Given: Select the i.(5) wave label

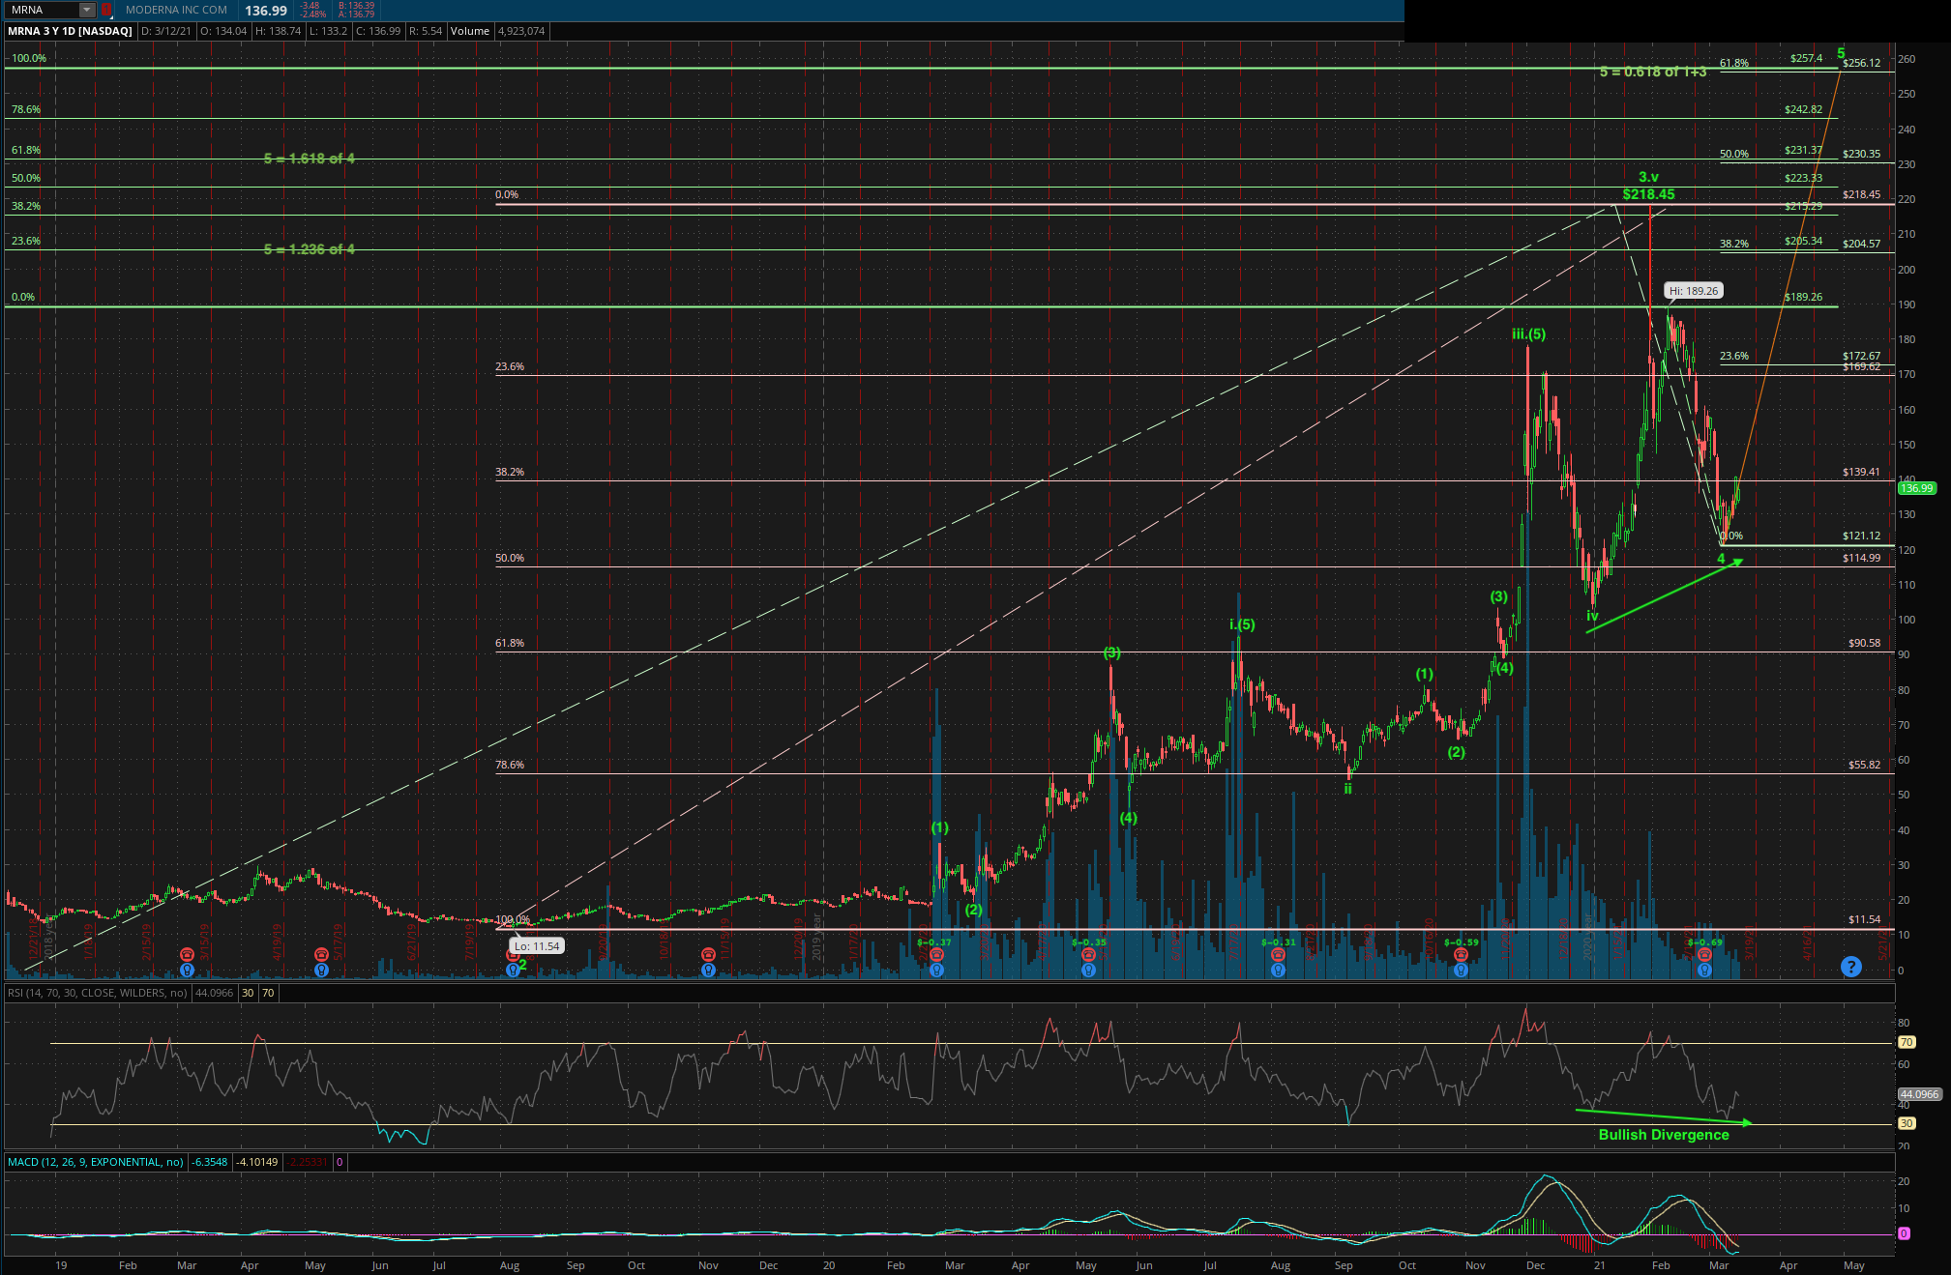Looking at the screenshot, I should point(1242,624).
